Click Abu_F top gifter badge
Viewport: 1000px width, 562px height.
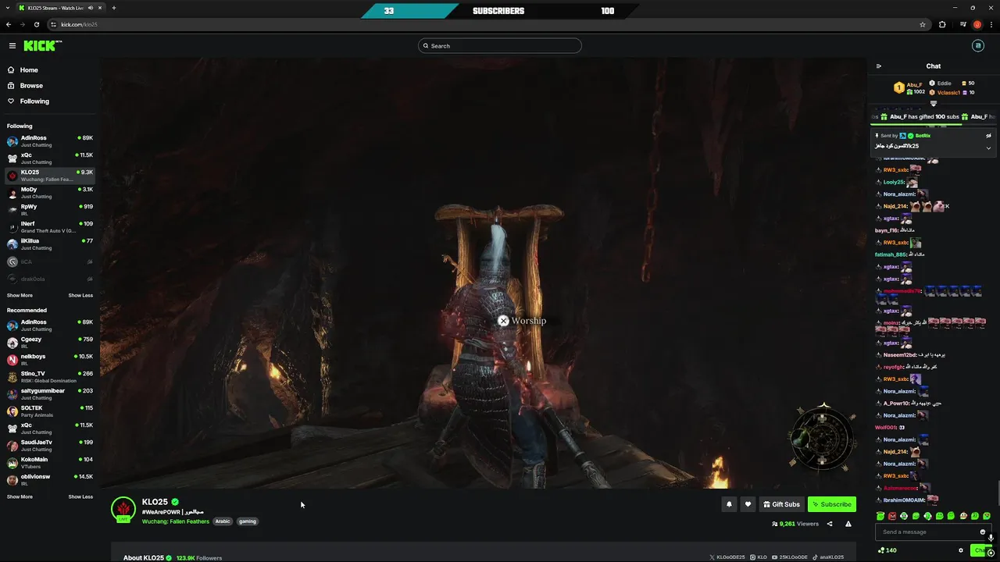tap(898, 88)
